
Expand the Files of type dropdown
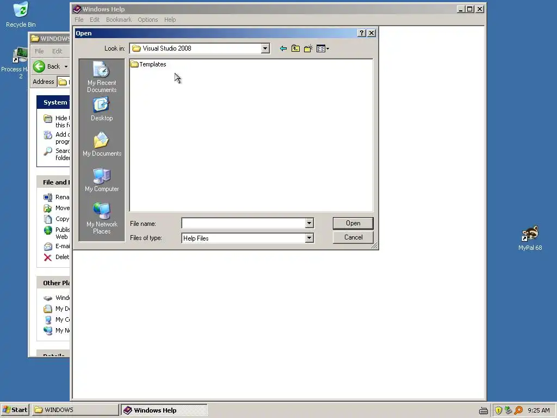[309, 238]
